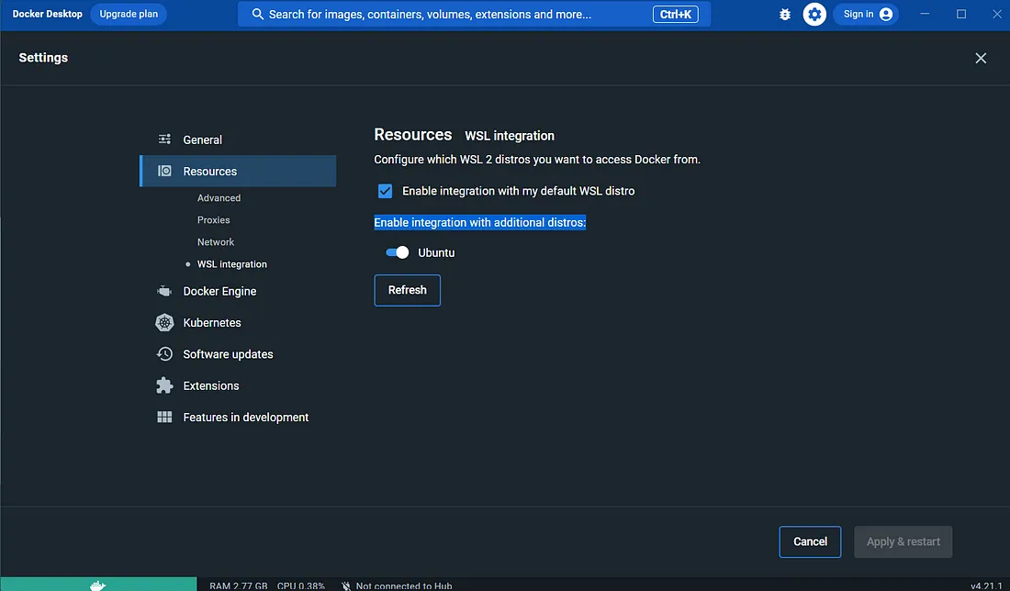This screenshot has height=591, width=1010.
Task: Select Resources in settings sidebar
Action: pos(238,172)
